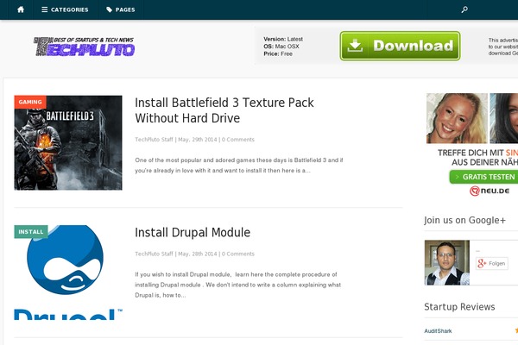
Task: Open the Drupal logo thumbnail
Action: coord(68,273)
